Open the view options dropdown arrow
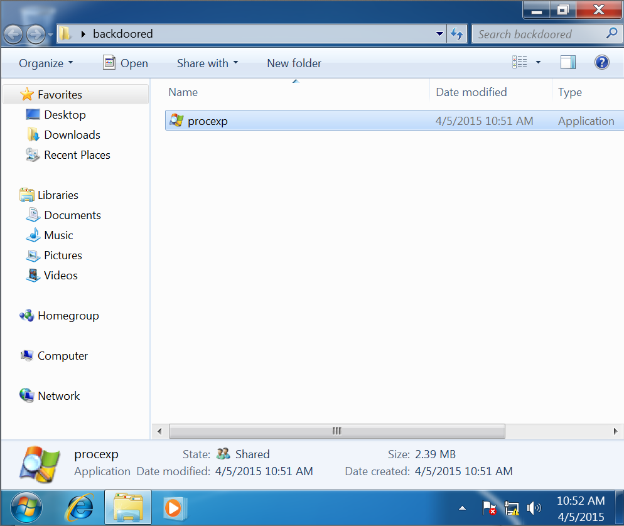624x526 pixels. pyautogui.click(x=538, y=62)
